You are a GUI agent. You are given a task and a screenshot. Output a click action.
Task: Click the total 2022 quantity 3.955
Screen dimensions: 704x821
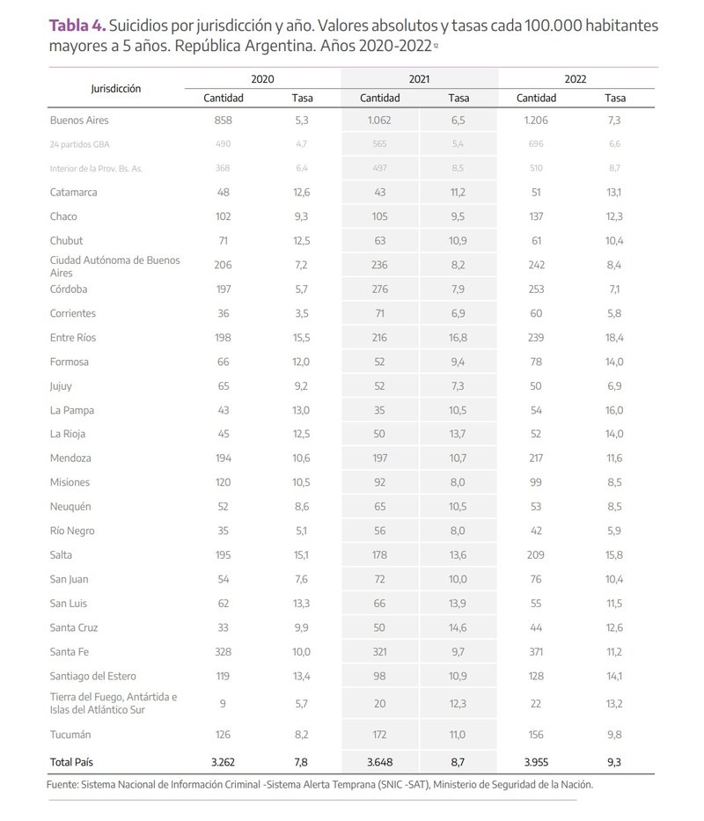click(x=536, y=759)
